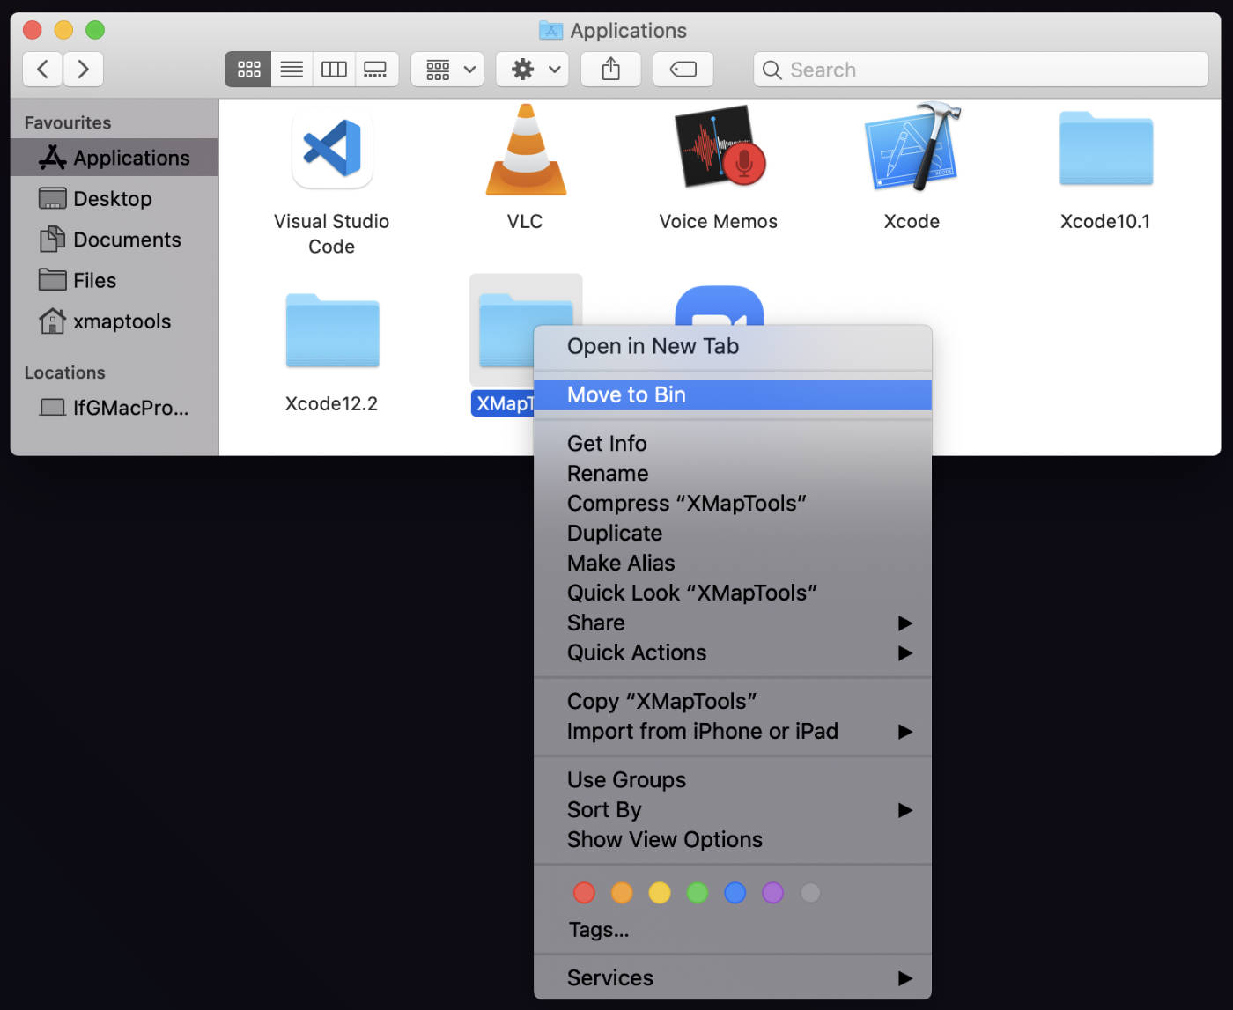
Task: Expand the Services submenu
Action: [x=733, y=977]
